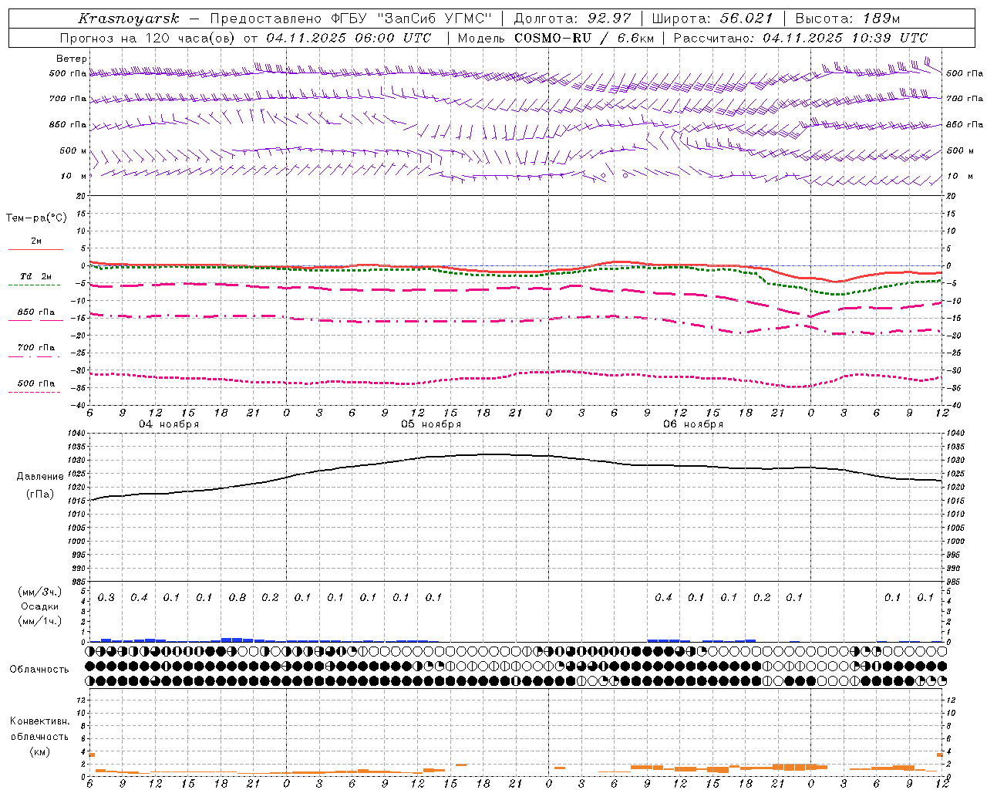Click the 0.8 precipitation value
This screenshot has width=987, height=790.
[237, 597]
